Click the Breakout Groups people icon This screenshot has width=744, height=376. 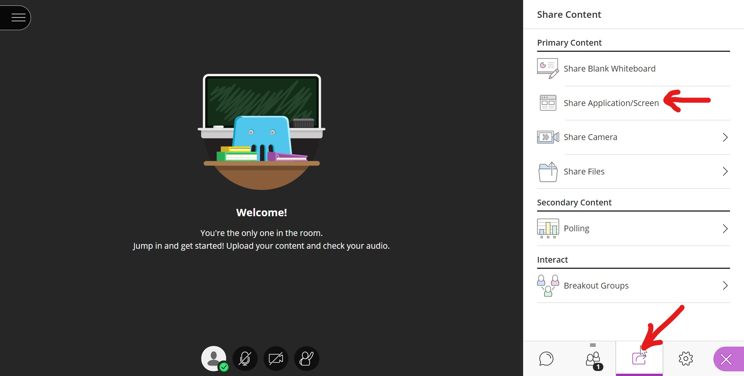[548, 285]
